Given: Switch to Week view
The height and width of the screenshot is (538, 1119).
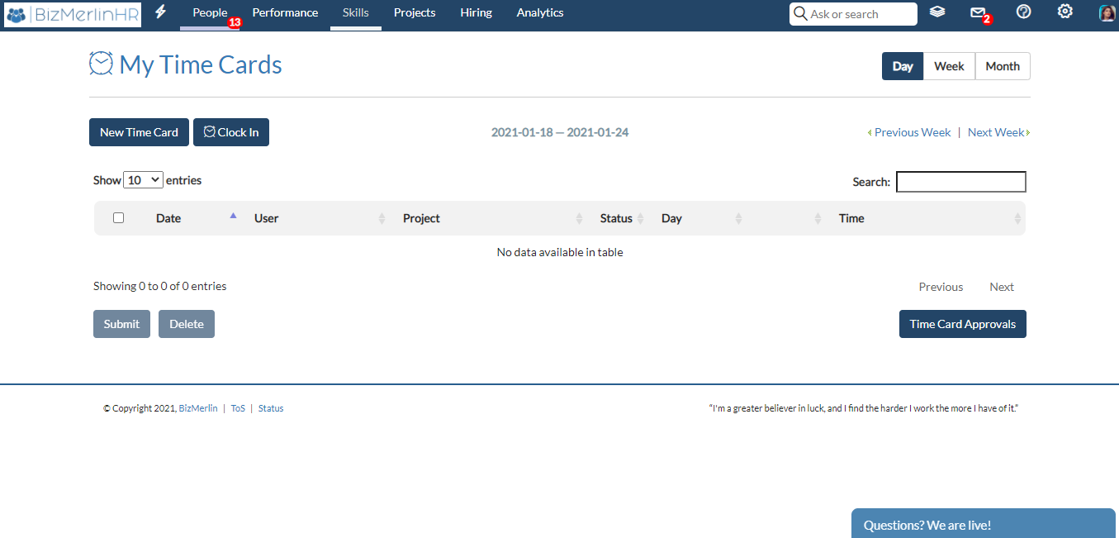Looking at the screenshot, I should (949, 66).
